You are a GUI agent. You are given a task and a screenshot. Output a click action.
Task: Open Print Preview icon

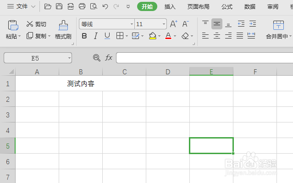[x=94, y=6]
